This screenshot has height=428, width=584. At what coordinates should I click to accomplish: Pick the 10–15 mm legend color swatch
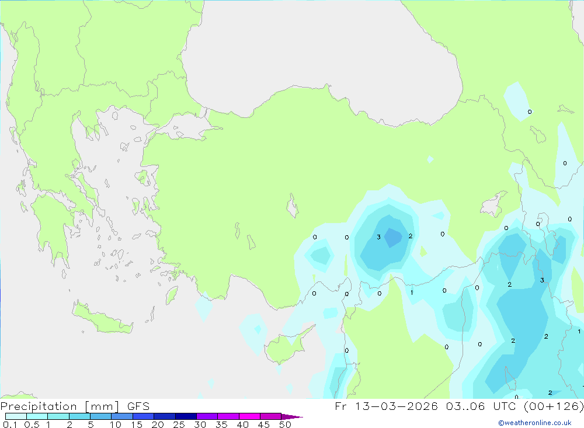point(122,416)
